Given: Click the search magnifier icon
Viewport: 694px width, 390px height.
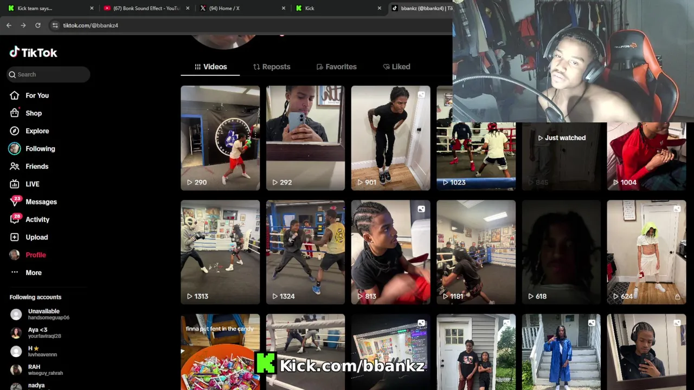Looking at the screenshot, I should point(12,75).
